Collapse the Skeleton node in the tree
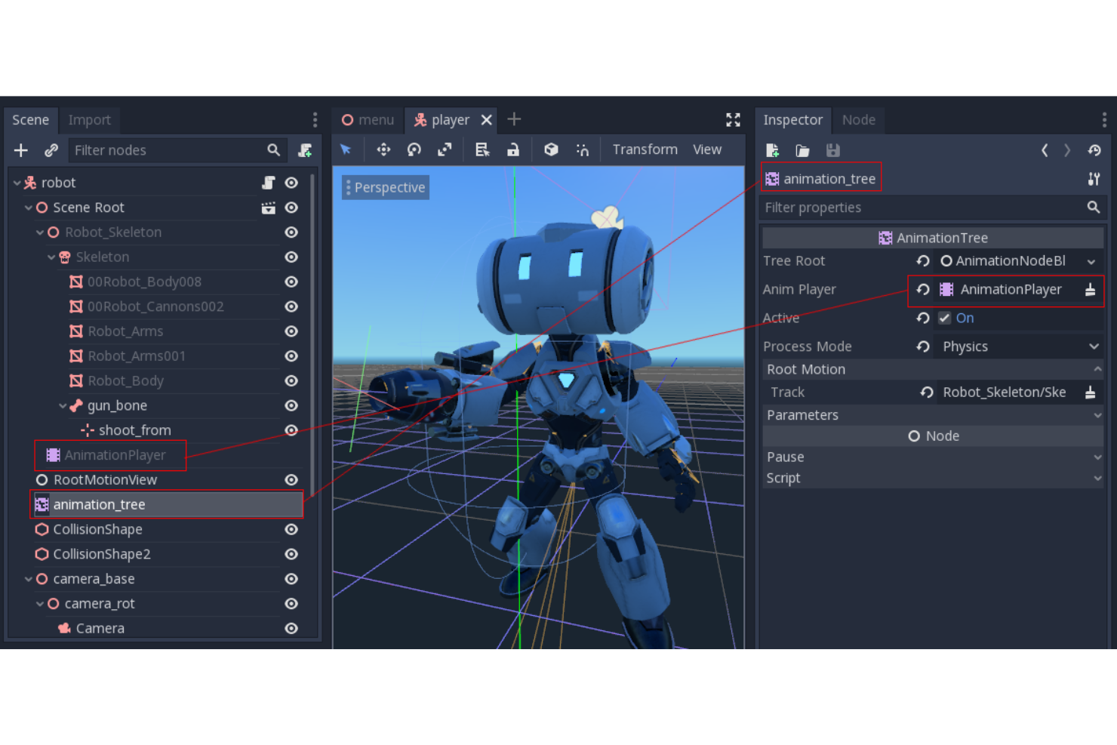 50,257
